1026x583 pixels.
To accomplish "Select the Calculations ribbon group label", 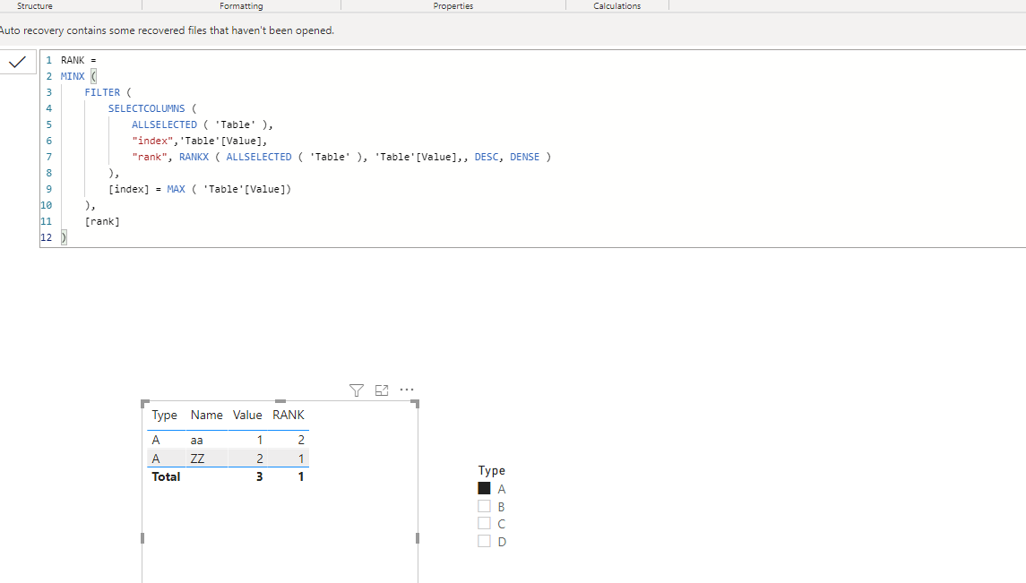I will 617,6.
